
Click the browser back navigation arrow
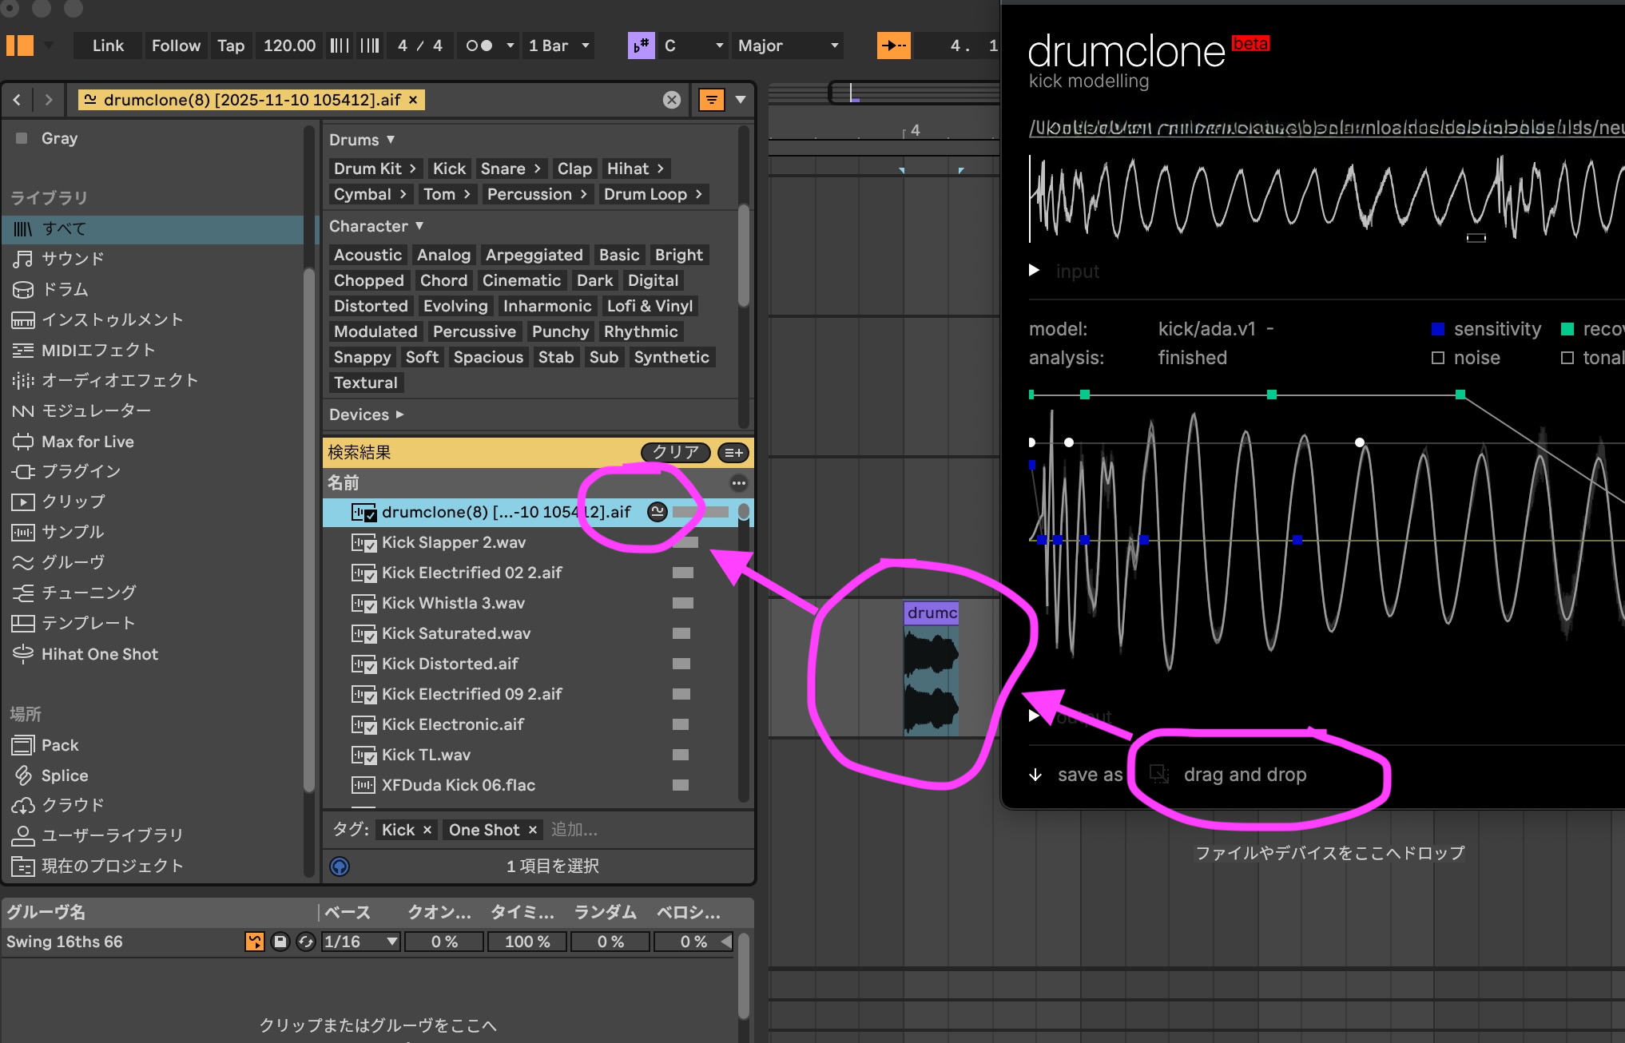click(17, 100)
